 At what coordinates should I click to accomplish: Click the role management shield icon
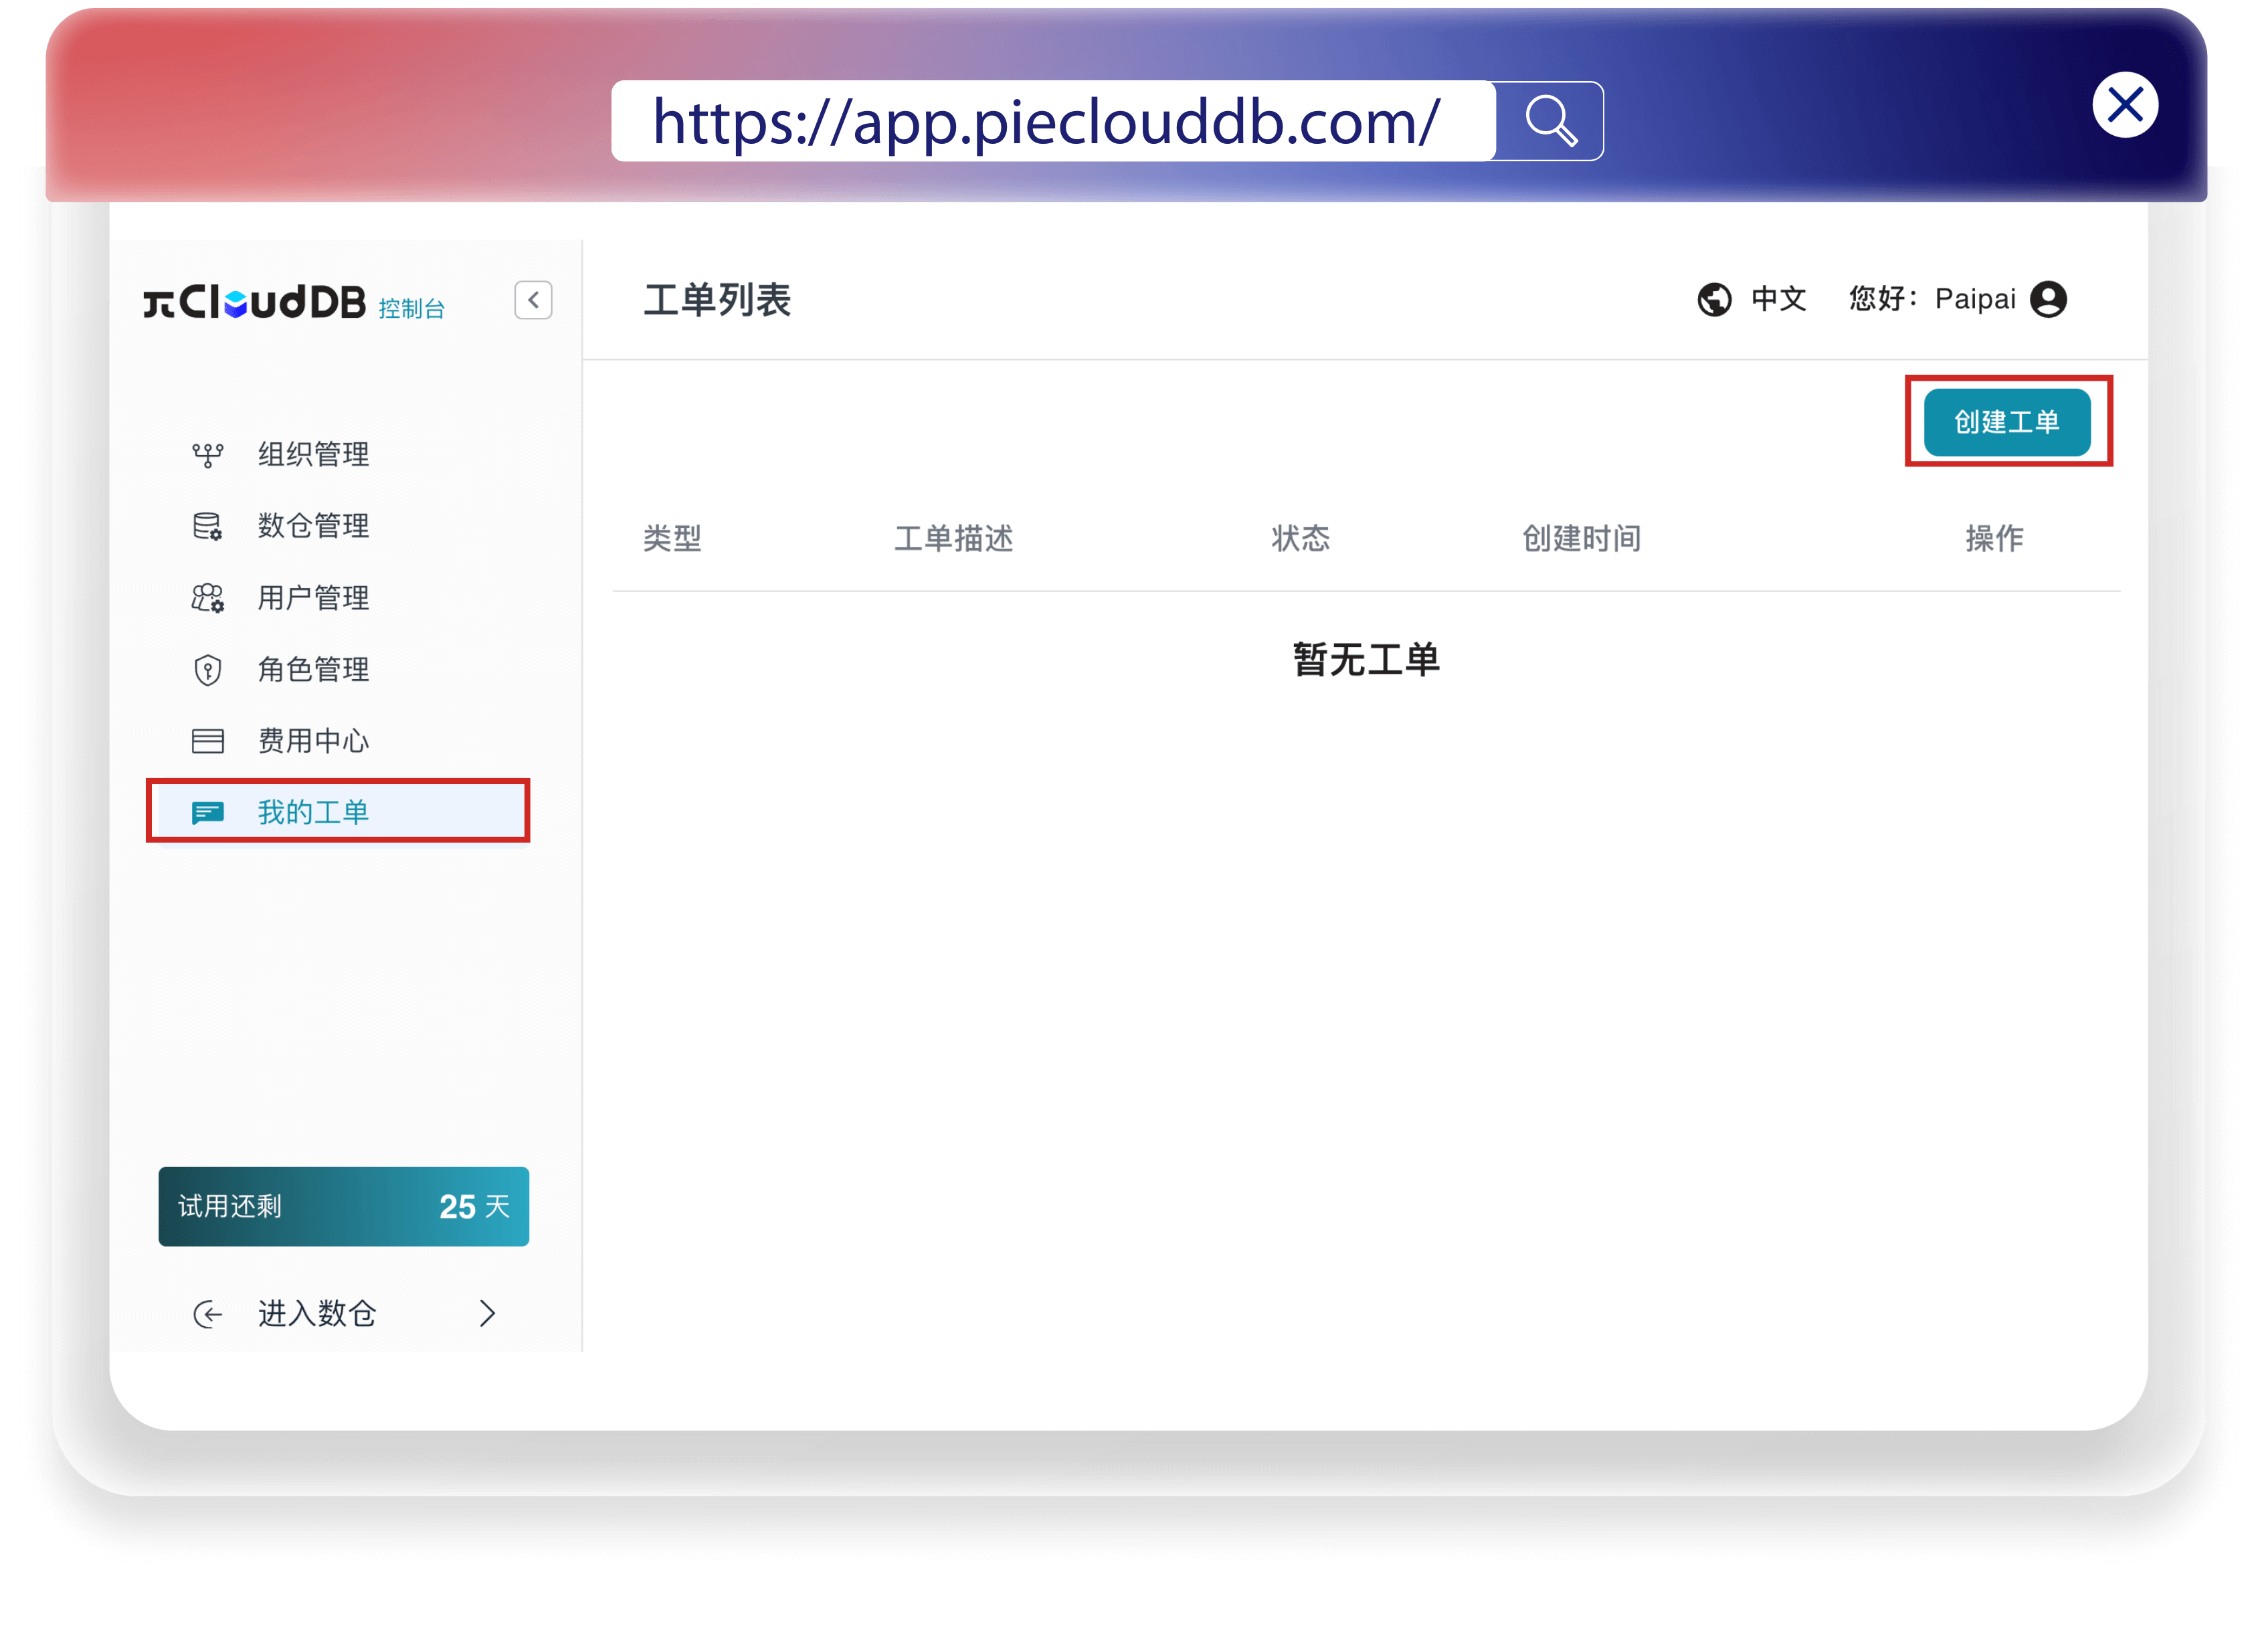tap(208, 670)
